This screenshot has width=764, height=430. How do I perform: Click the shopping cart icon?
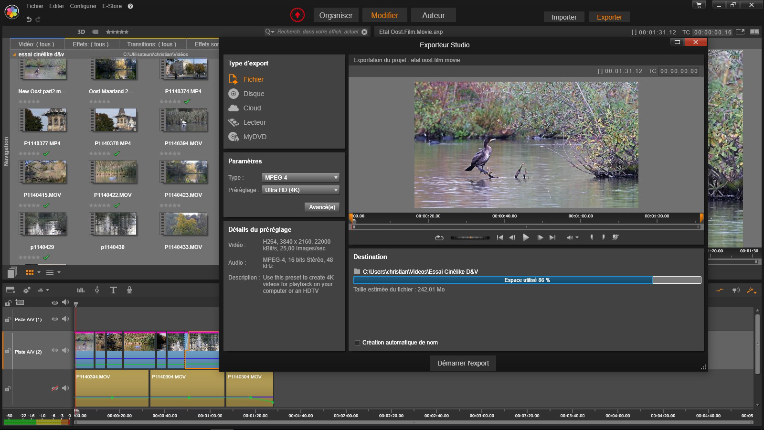[699, 5]
